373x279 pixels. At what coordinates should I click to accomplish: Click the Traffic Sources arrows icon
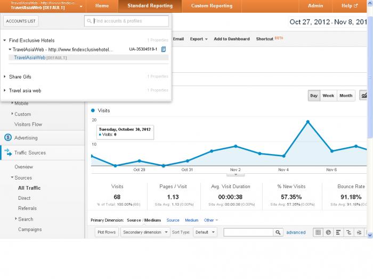pos(8,153)
